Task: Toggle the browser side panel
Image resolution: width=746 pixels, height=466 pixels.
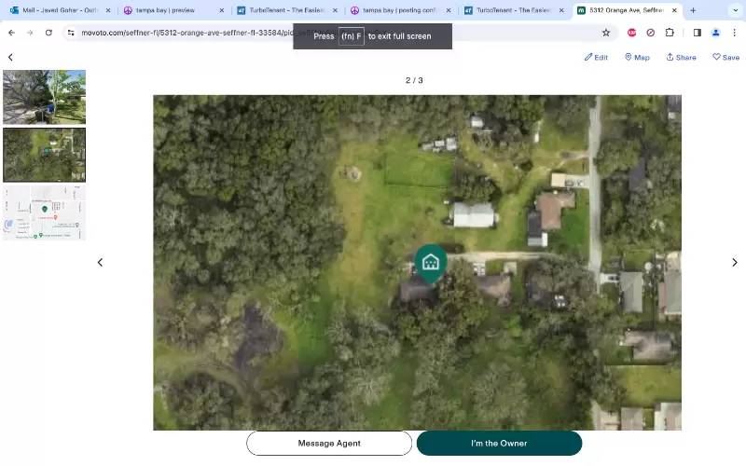Action: pos(697,33)
